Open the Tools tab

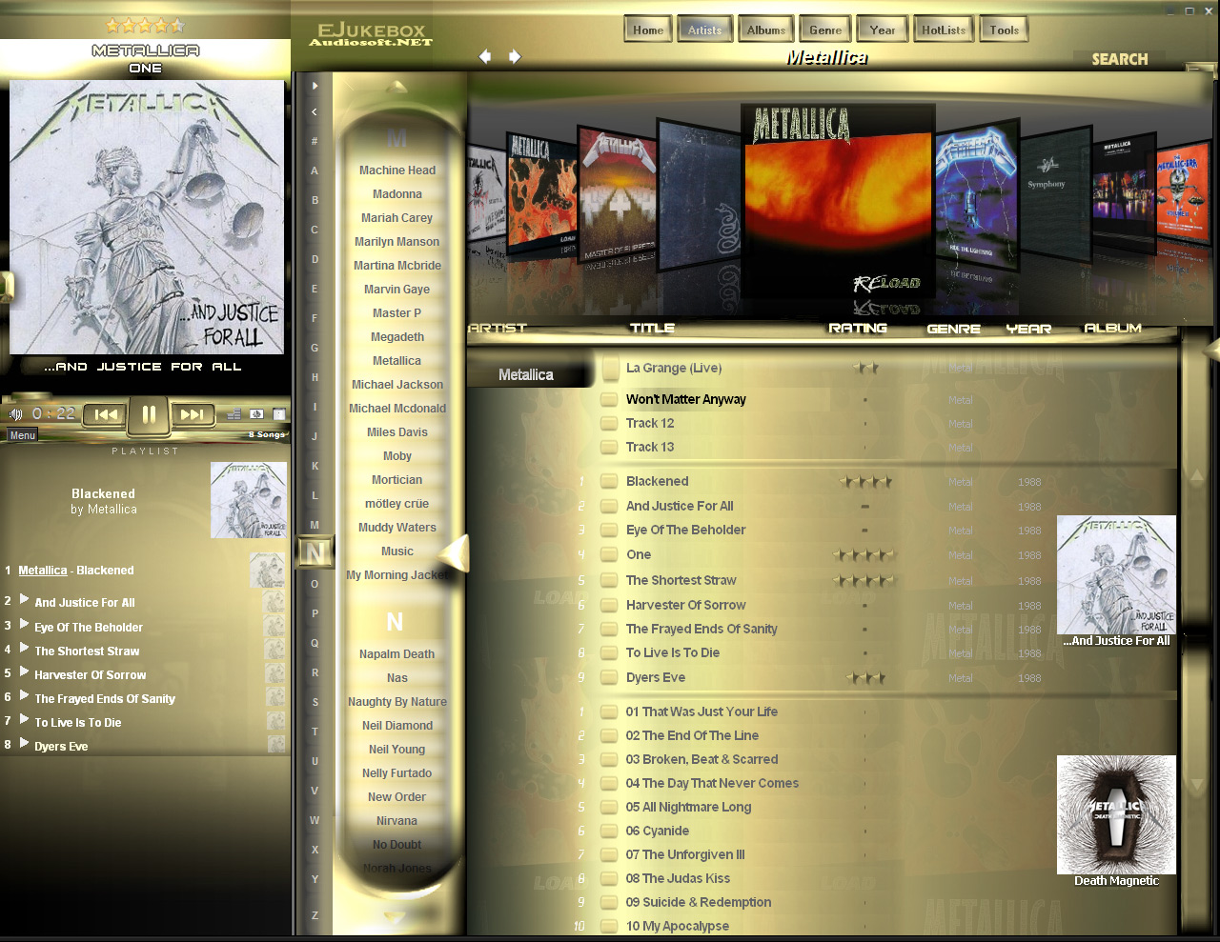pos(1005,30)
